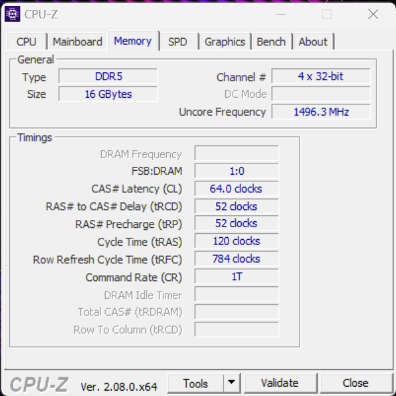Switch to the CPU tab
Screen dimensions: 396x396
pos(26,41)
